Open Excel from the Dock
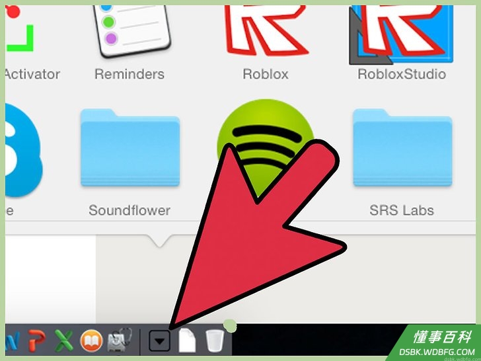Viewport: 481px width, 361px height. pos(64,340)
